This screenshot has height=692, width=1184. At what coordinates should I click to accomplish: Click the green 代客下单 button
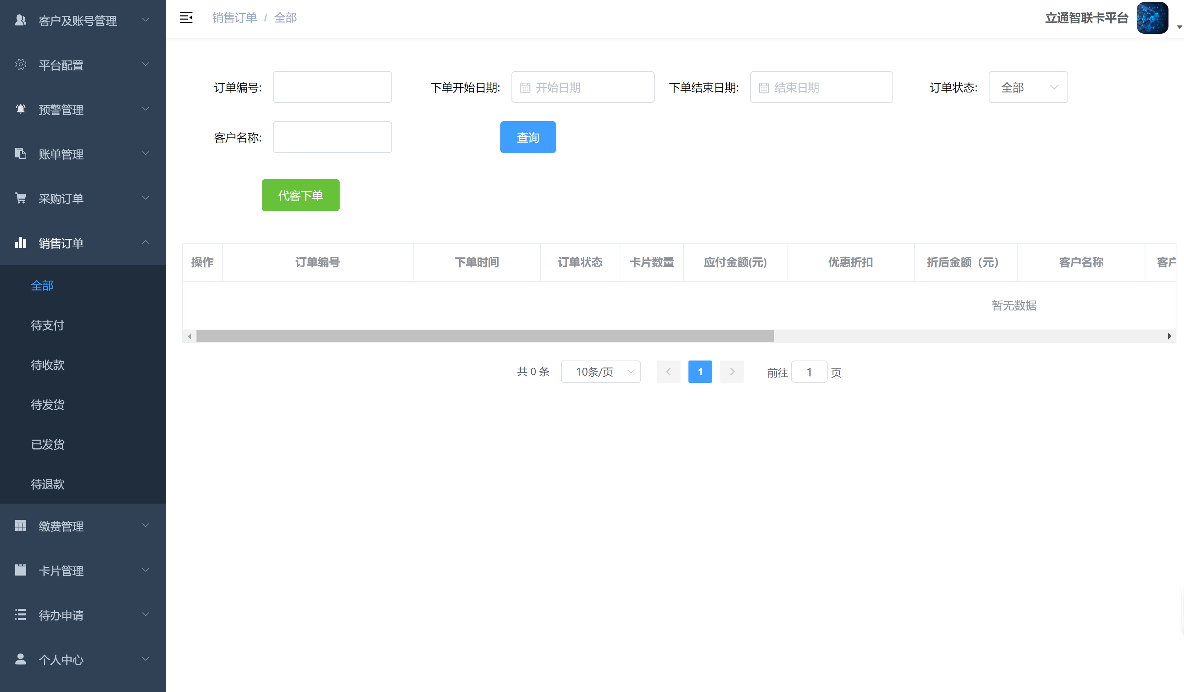[301, 195]
